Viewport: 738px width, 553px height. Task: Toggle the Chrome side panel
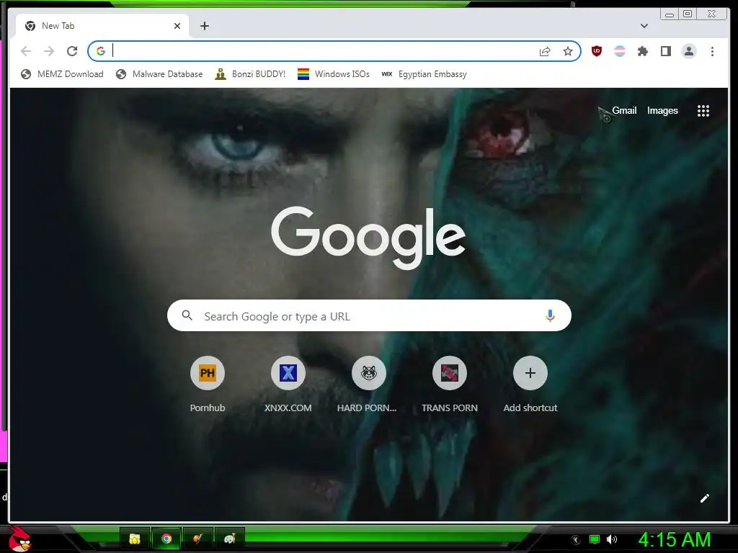pos(666,51)
